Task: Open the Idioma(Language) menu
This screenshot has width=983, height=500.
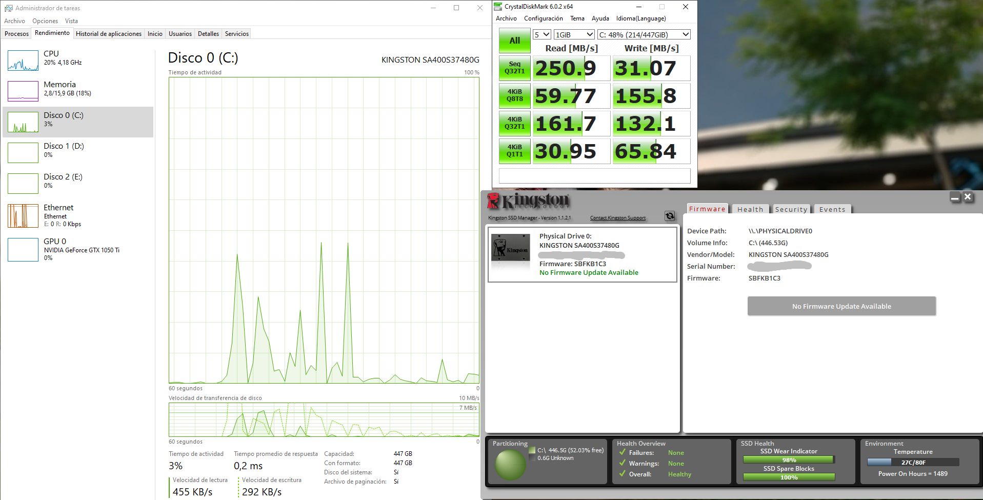Action: coord(641,18)
